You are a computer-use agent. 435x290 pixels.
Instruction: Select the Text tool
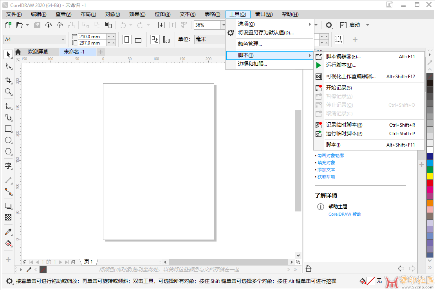click(x=8, y=166)
